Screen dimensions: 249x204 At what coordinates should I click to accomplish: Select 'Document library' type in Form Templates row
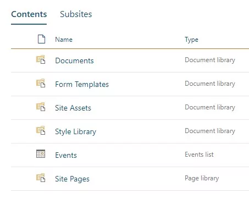210,84
